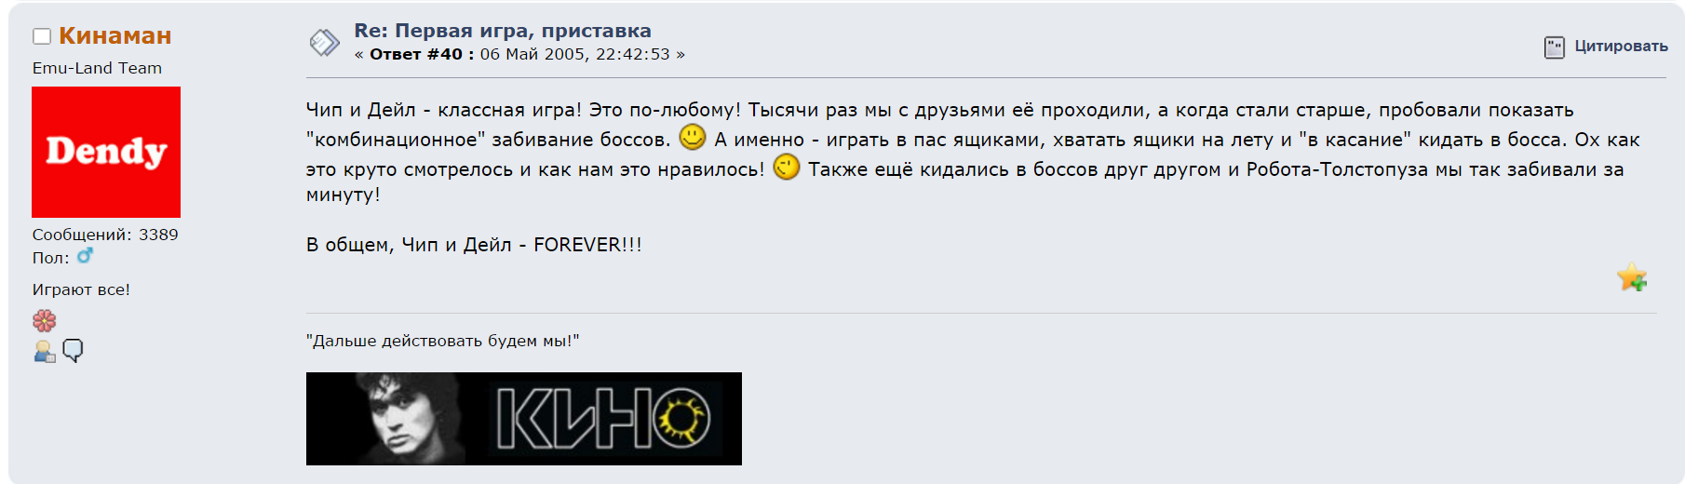This screenshot has width=1685, height=484.
Task: Click the winking emoticon after 'нравилось!'
Action: [x=787, y=167]
